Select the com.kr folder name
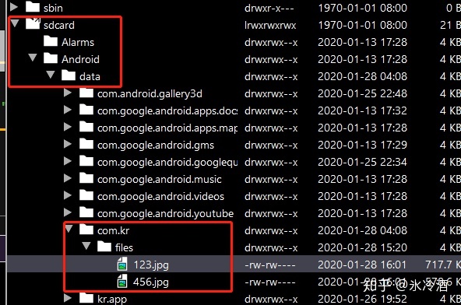The height and width of the screenshot is (305, 461). (x=113, y=230)
